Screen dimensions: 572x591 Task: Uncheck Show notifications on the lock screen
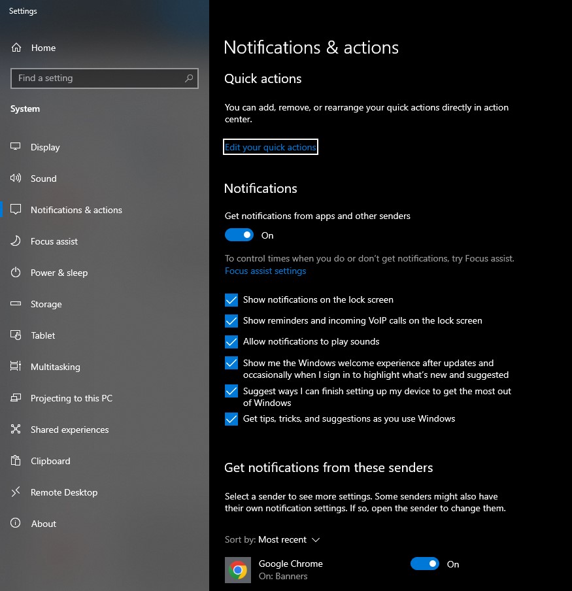(231, 299)
